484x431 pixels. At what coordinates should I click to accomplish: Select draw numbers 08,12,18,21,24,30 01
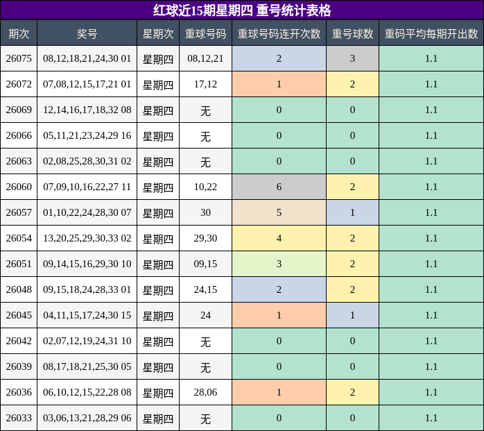(x=87, y=58)
